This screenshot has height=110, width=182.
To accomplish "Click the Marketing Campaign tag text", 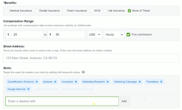I will tap(125, 82).
